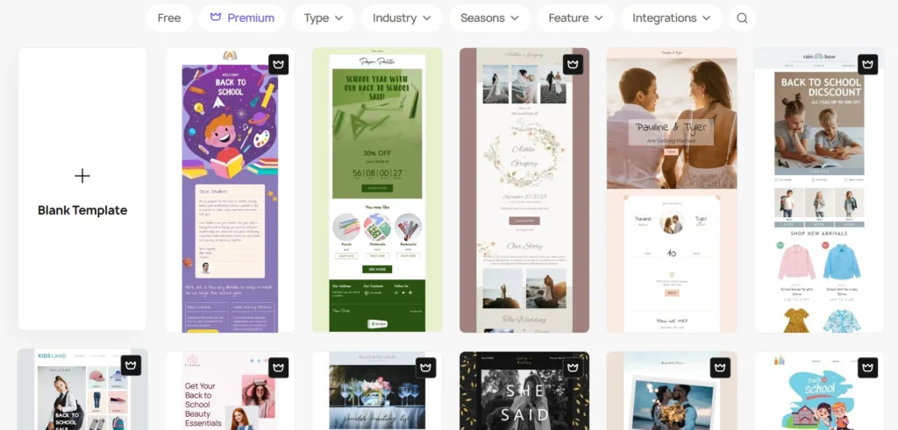Select the Free filter

click(169, 18)
